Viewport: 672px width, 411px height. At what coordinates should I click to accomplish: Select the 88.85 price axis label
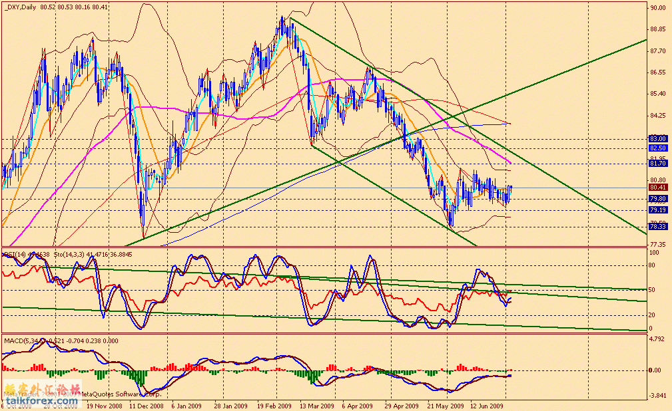click(658, 29)
